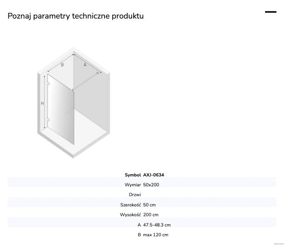Click the Wymiar row label
The width and height of the screenshot is (284, 245).
[x=133, y=185]
